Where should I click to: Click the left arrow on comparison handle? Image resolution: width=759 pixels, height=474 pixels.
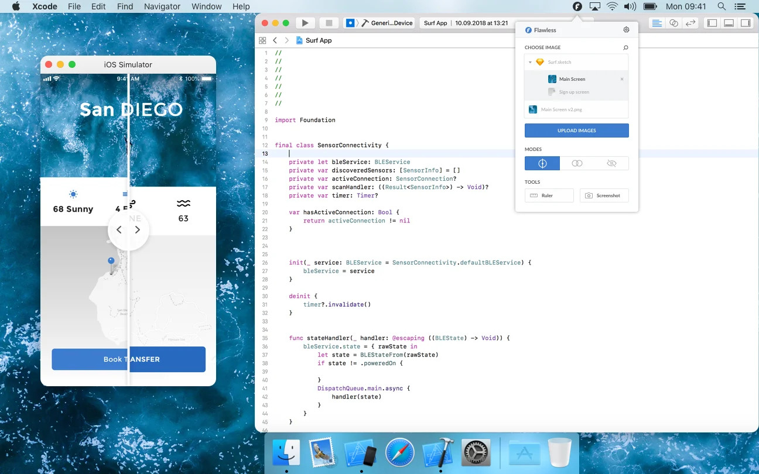(119, 230)
